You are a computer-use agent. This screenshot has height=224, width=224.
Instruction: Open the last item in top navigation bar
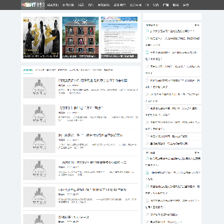point(185,5)
